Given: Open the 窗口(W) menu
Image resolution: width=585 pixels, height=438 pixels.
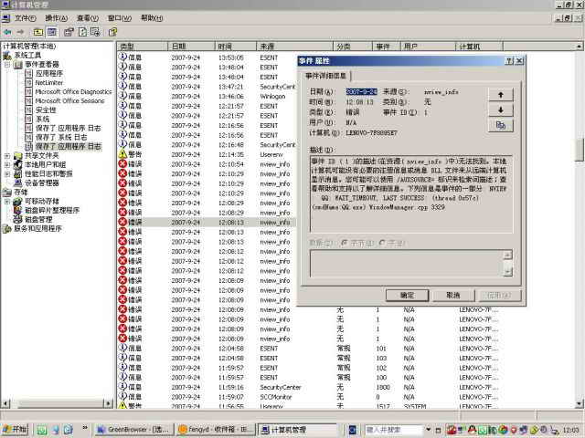Looking at the screenshot, I should pos(120,18).
